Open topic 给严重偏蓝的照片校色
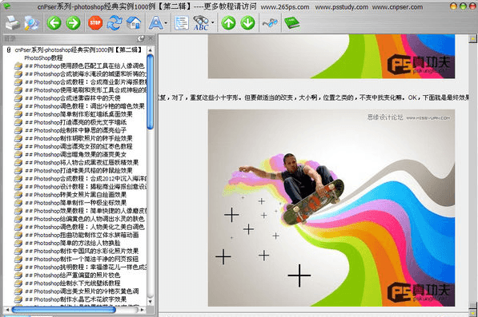The height and width of the screenshot is (317, 478). click(73, 275)
